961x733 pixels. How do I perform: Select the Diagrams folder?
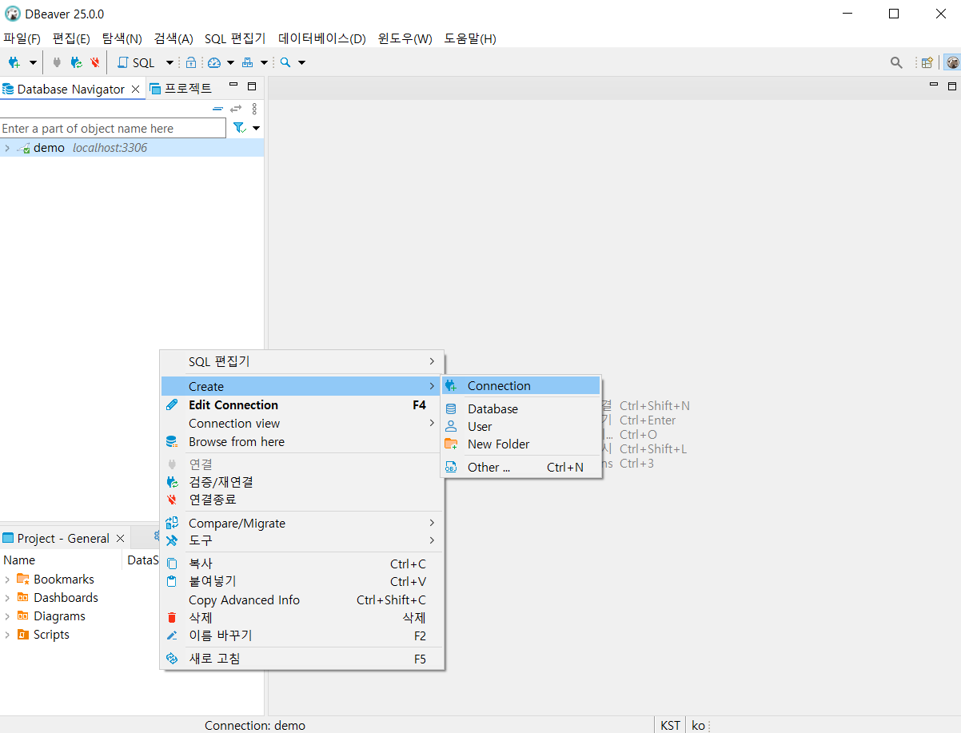pos(59,616)
